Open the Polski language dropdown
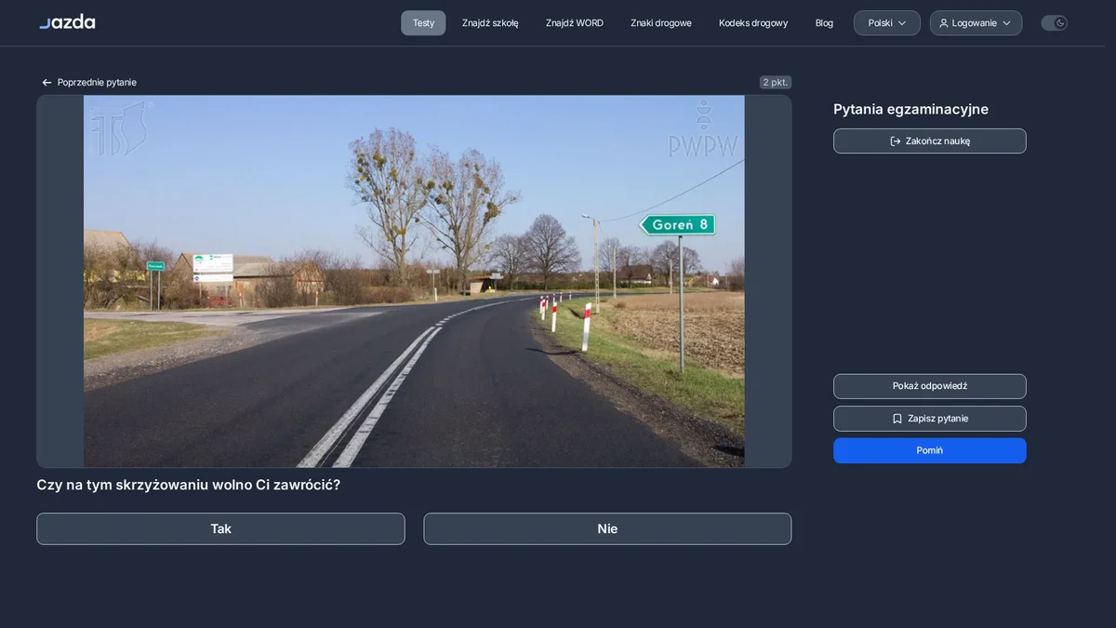The width and height of the screenshot is (1116, 628). pos(887,23)
